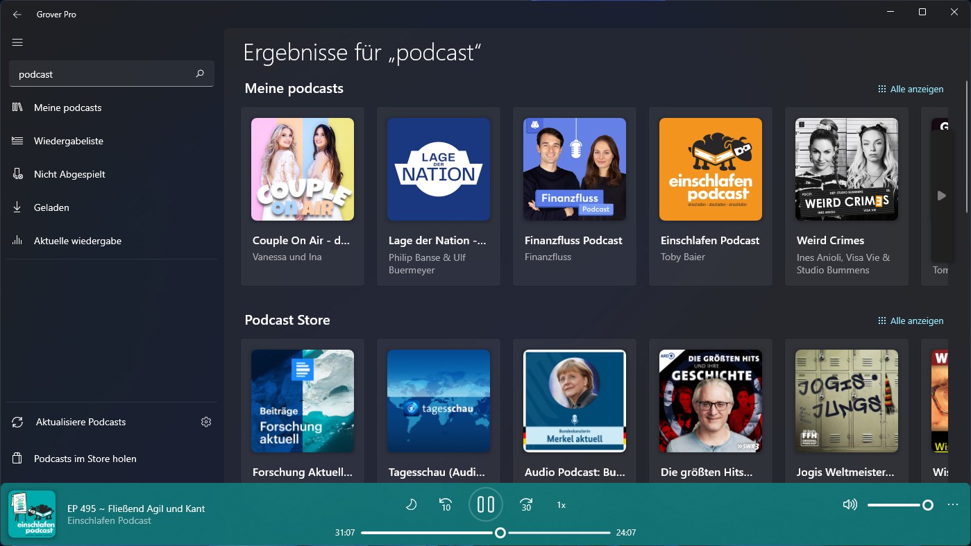Click author text Ines Anioli, Visa Vie & Studio Bummens
971x546 pixels.
click(843, 264)
